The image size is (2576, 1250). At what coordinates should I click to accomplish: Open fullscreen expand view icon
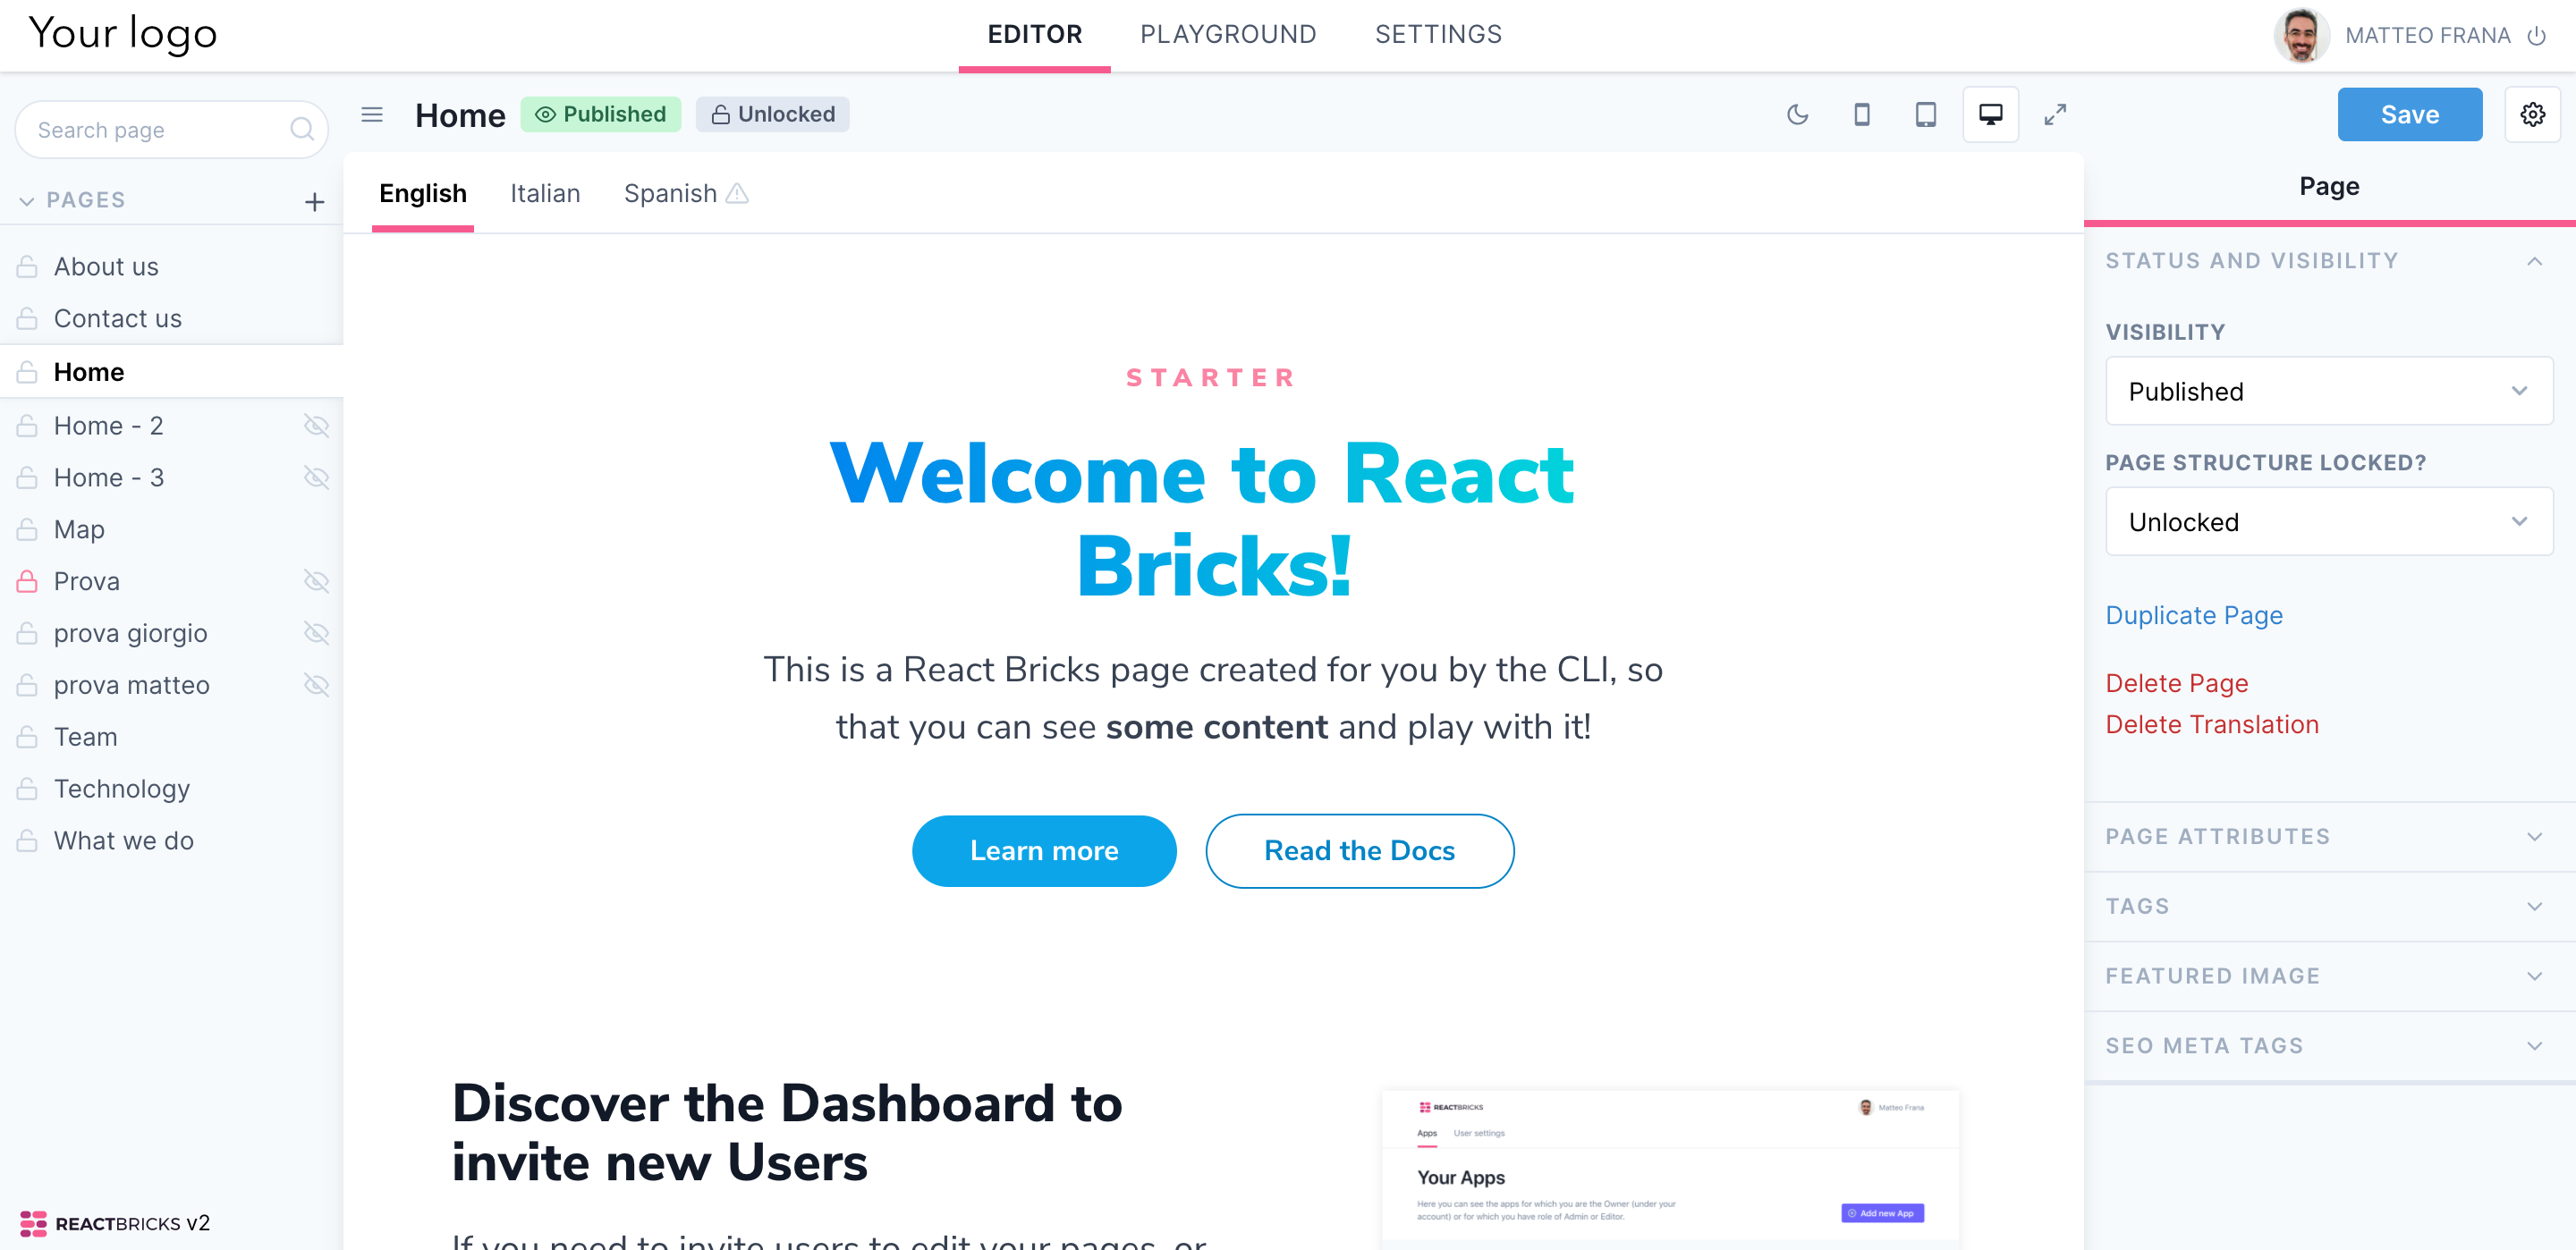(x=2055, y=115)
